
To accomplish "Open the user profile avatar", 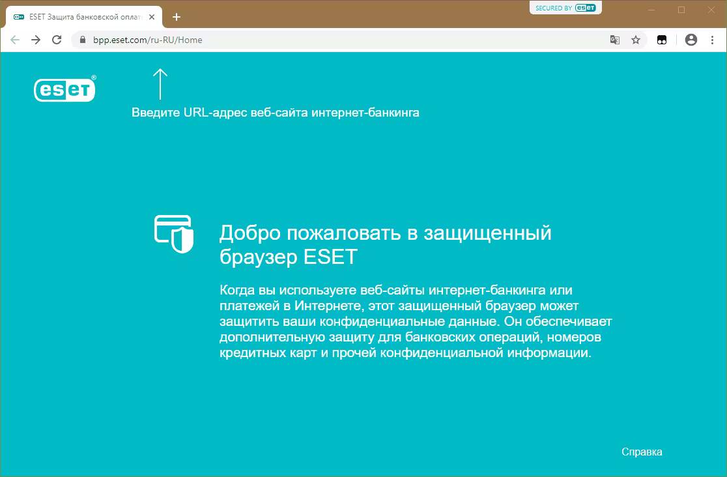I will (691, 40).
